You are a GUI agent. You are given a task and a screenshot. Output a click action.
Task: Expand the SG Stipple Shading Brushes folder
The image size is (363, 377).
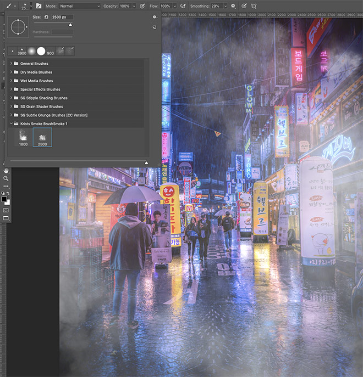pos(11,98)
